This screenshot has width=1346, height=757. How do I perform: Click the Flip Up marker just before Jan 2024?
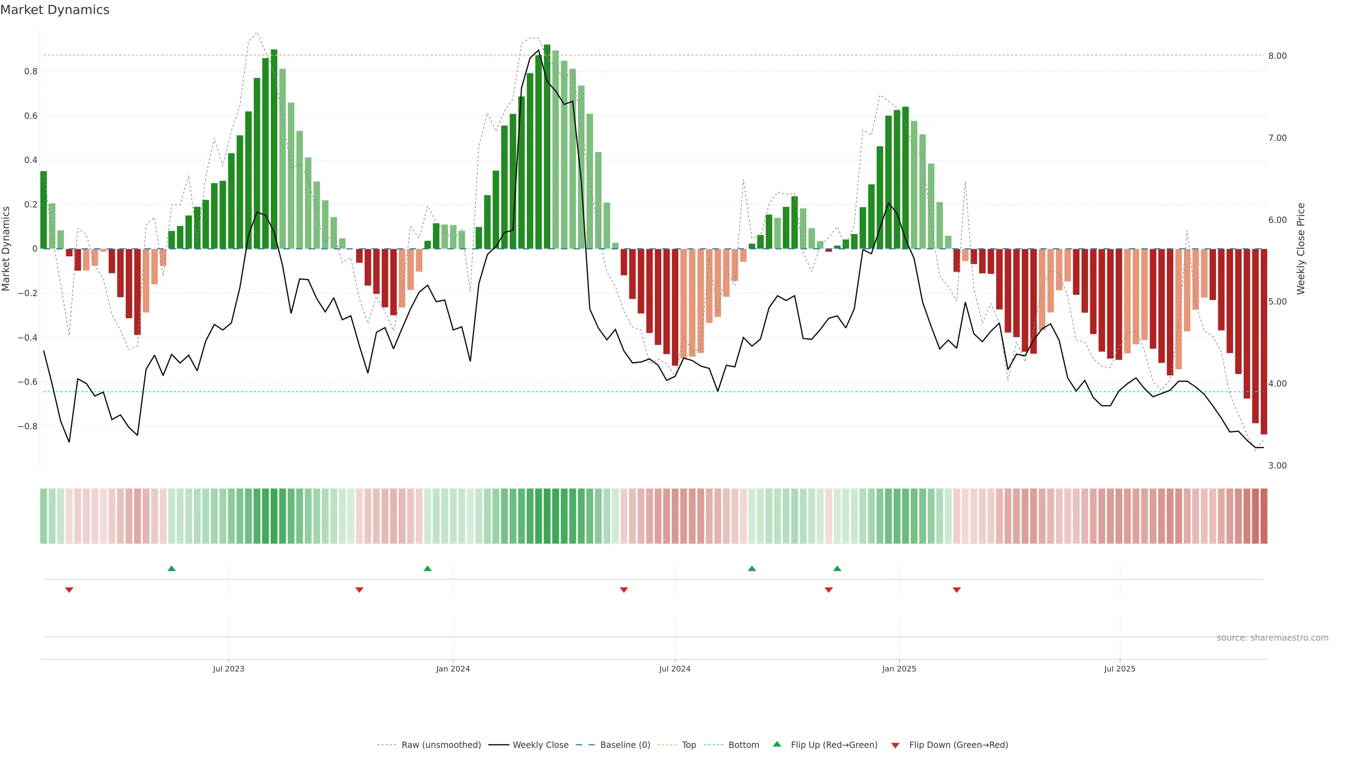[x=427, y=568]
